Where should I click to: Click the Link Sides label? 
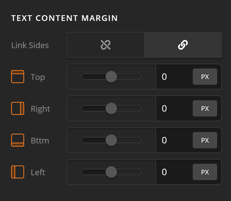[x=30, y=45]
